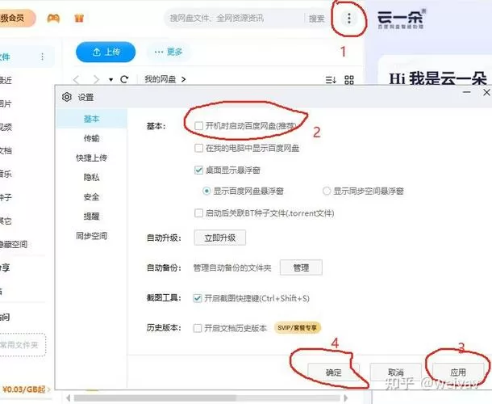The image size is (492, 404).
Task: Open 隐藏空间 in the sidebar
Action: 13,244
